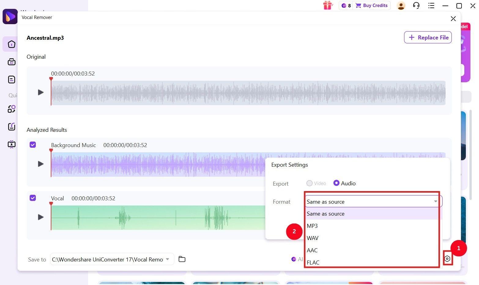The width and height of the screenshot is (479, 285).
Task: Open the hamburger menu list icon
Action: coord(431,6)
